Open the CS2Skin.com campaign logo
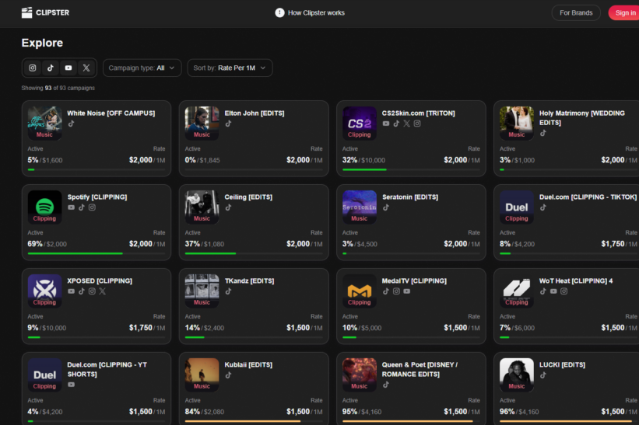The width and height of the screenshot is (639, 425). [360, 124]
